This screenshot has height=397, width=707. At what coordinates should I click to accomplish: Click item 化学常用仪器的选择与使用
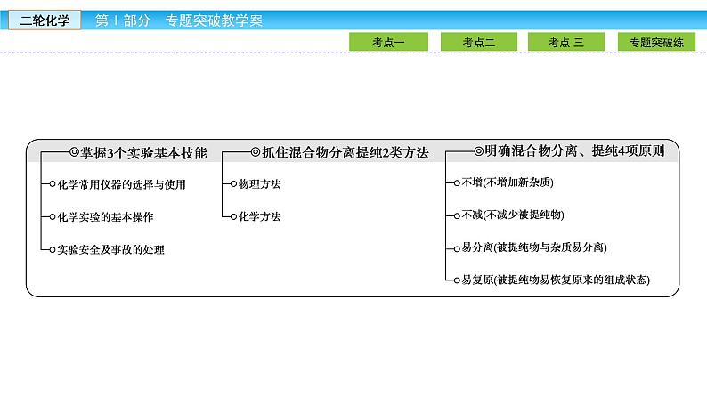pos(122,184)
